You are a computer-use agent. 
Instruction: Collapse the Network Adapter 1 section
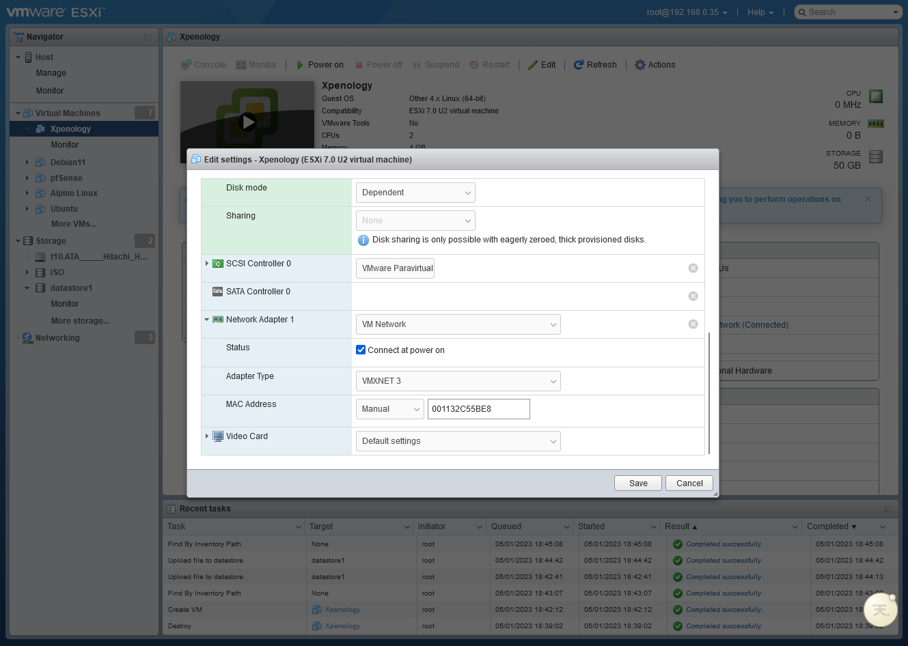click(207, 320)
